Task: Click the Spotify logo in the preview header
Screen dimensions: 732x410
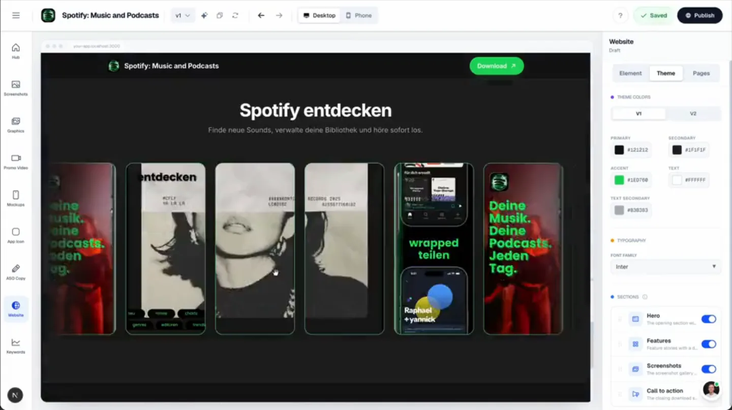Action: click(x=114, y=66)
